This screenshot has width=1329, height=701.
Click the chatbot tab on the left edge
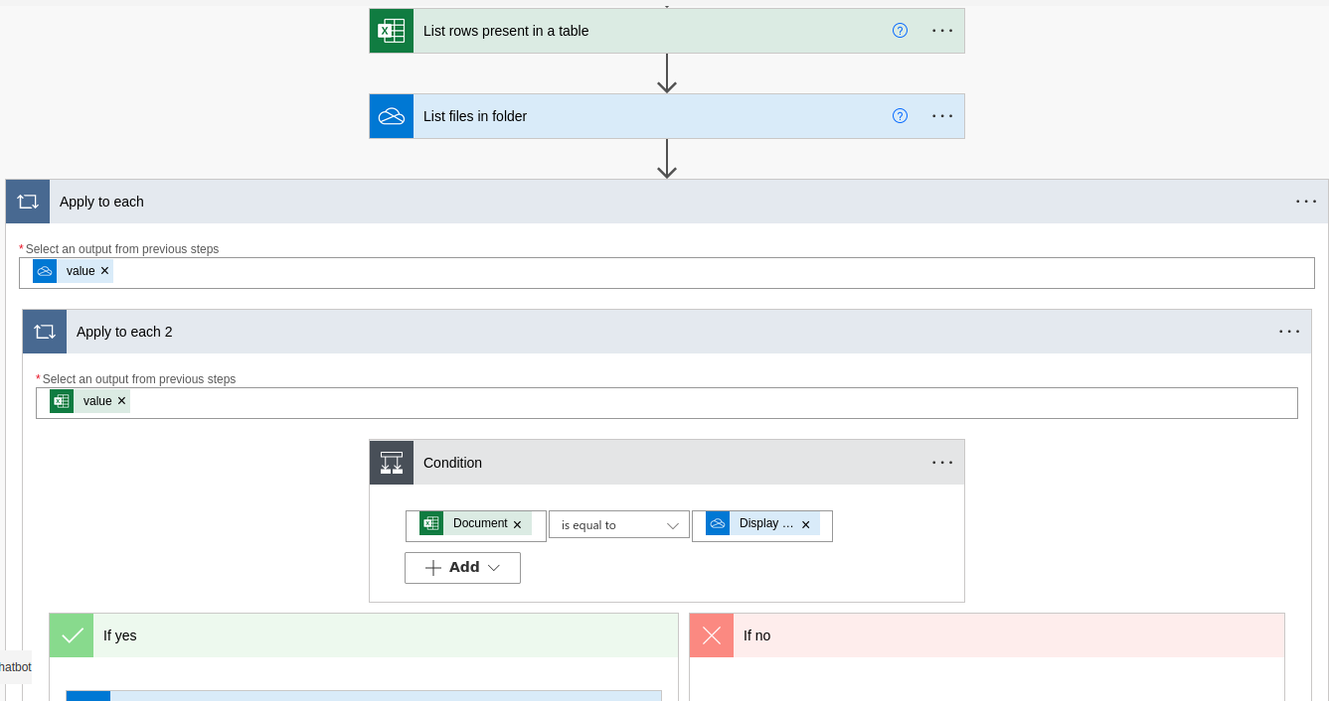14,666
